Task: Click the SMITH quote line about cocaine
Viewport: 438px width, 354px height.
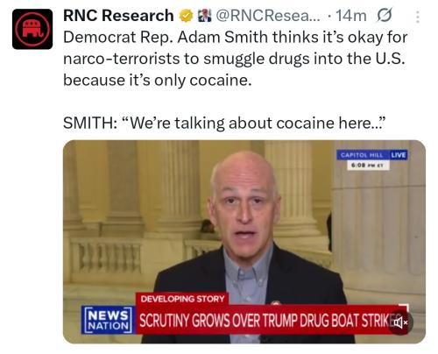Action: tap(224, 123)
